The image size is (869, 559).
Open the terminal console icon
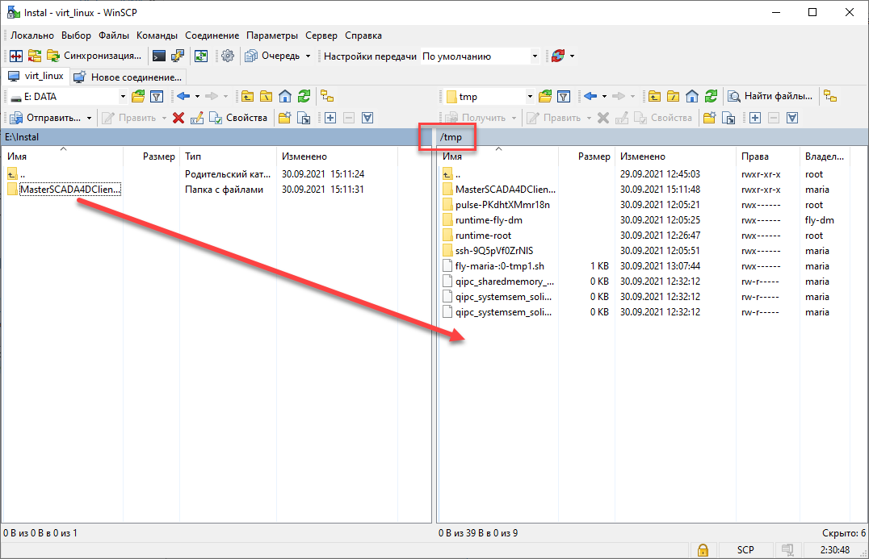point(159,56)
